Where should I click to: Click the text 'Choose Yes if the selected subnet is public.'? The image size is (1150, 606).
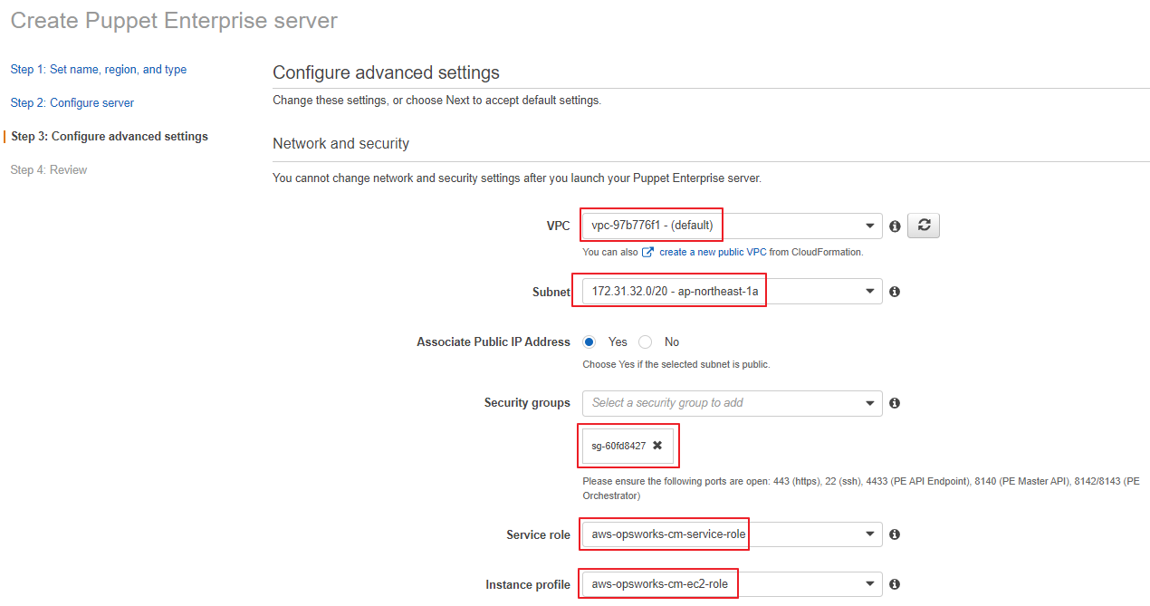tap(676, 364)
